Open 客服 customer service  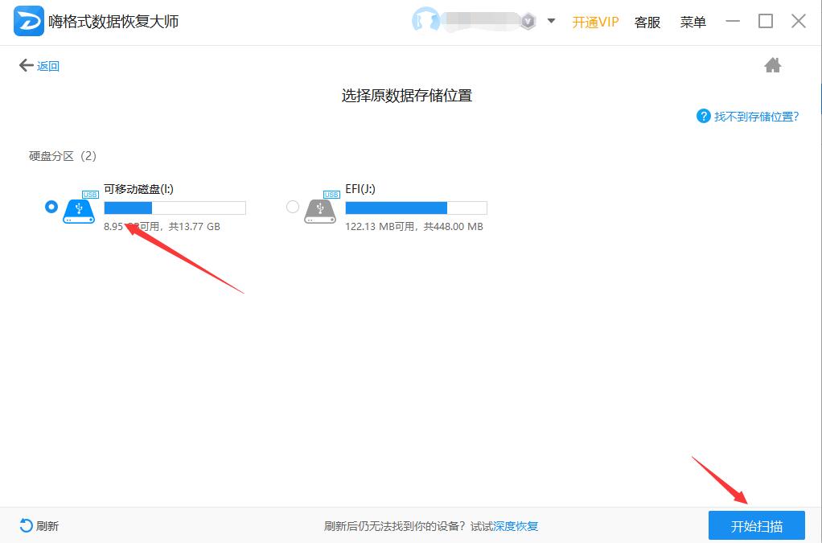pos(647,23)
